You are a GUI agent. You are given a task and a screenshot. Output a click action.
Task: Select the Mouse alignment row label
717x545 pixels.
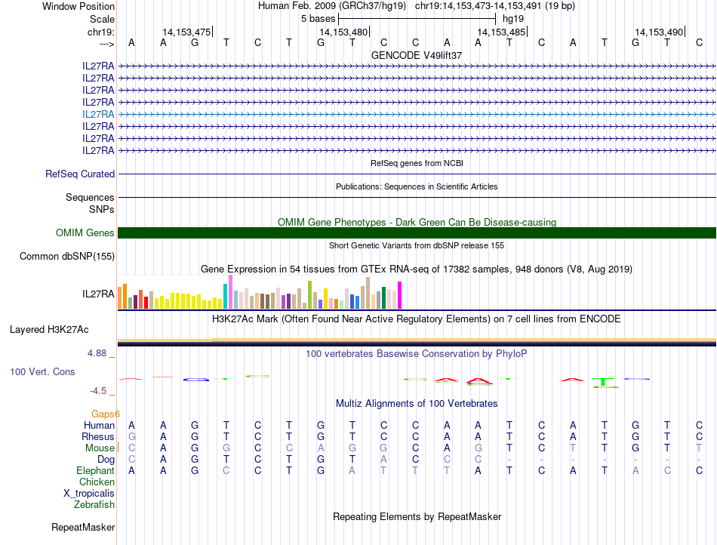pyautogui.click(x=100, y=448)
